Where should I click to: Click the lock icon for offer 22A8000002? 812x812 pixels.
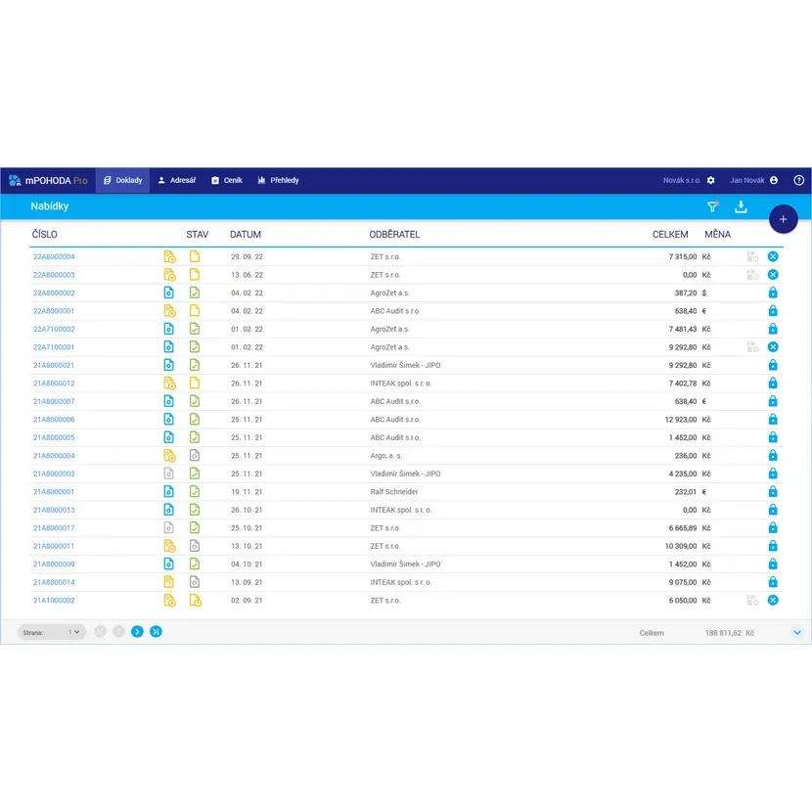pos(773,293)
